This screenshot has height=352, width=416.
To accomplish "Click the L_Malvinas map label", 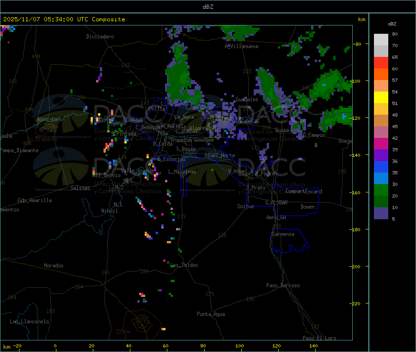I will (182, 172).
